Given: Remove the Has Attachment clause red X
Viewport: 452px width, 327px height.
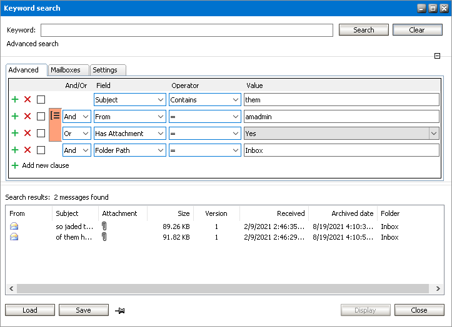Looking at the screenshot, I should tap(28, 133).
